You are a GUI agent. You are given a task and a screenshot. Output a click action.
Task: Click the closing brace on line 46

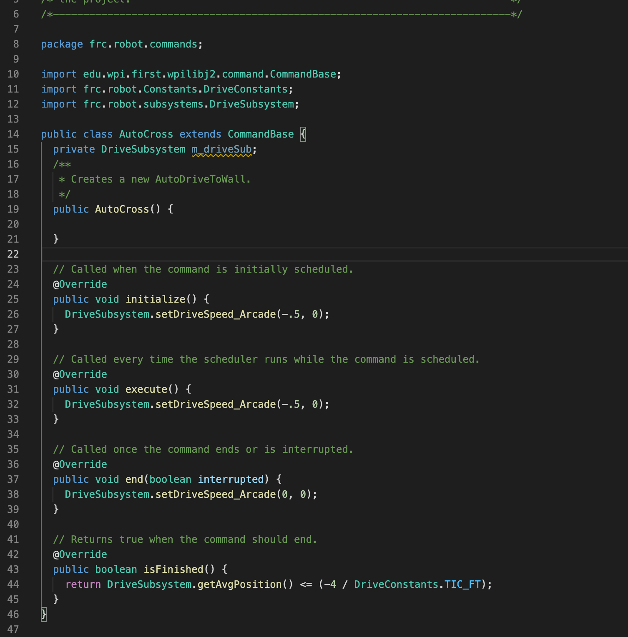click(x=44, y=614)
